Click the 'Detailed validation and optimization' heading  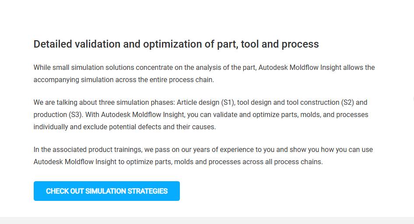pos(176,44)
